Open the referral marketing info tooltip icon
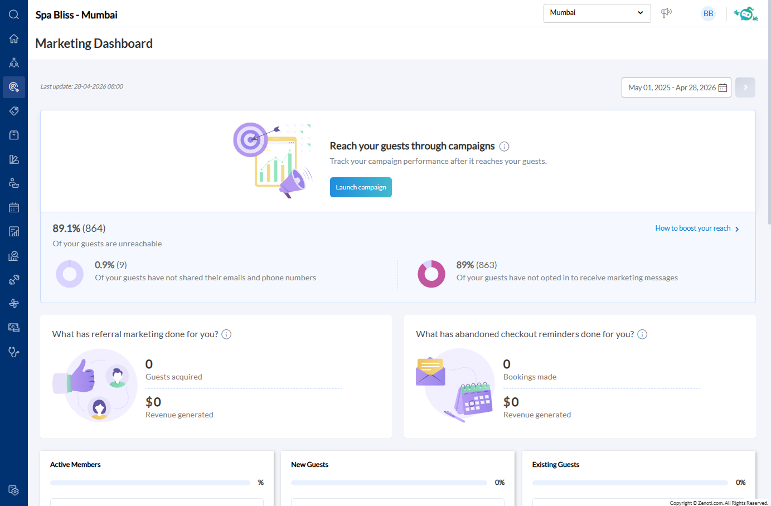Image resolution: width=771 pixels, height=506 pixels. tap(226, 334)
